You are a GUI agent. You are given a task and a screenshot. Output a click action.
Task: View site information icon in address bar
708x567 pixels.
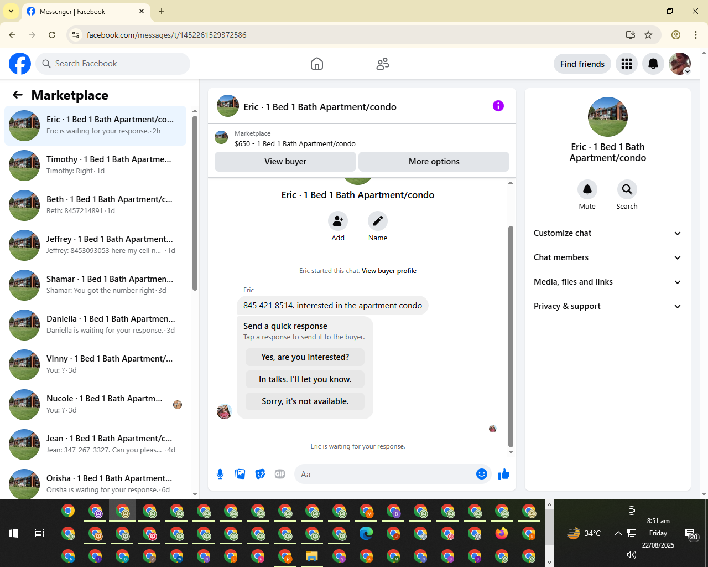(x=76, y=35)
